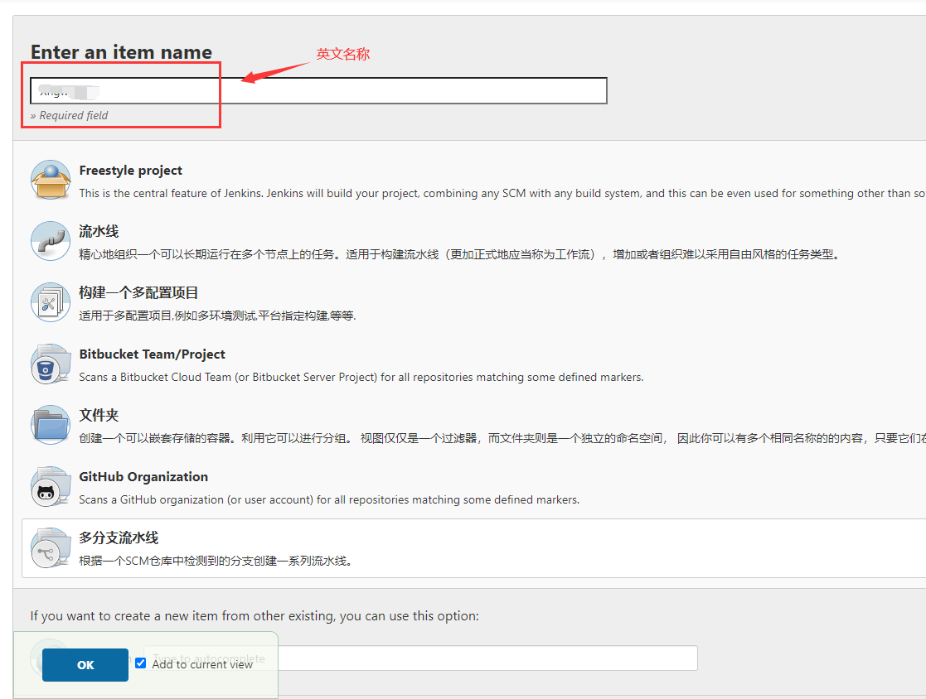Click the 适用于多配置项目 description text
This screenshot has width=926, height=699.
(x=217, y=316)
